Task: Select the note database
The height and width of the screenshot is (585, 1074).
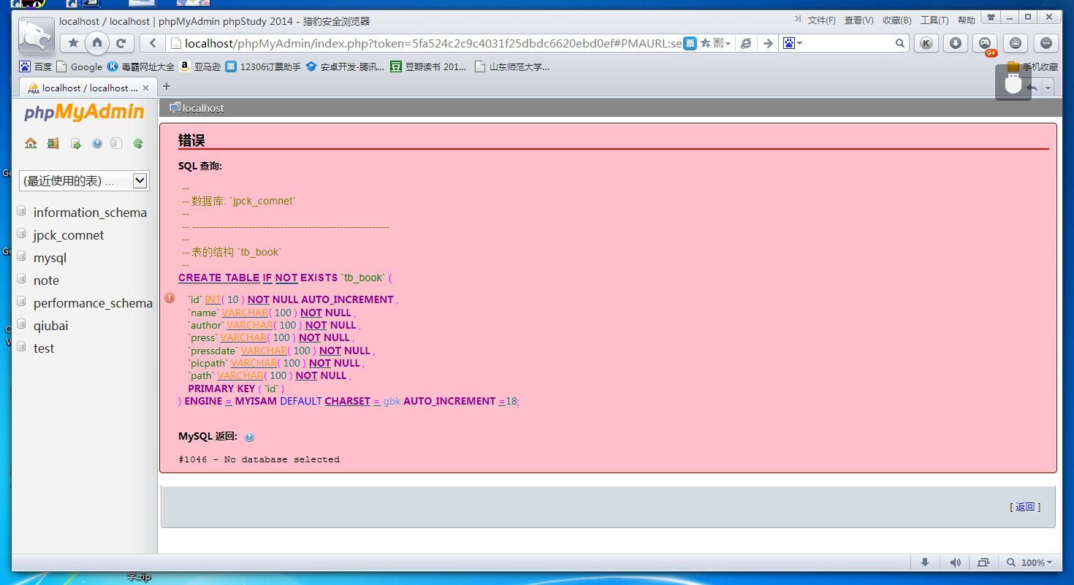Action: point(46,280)
